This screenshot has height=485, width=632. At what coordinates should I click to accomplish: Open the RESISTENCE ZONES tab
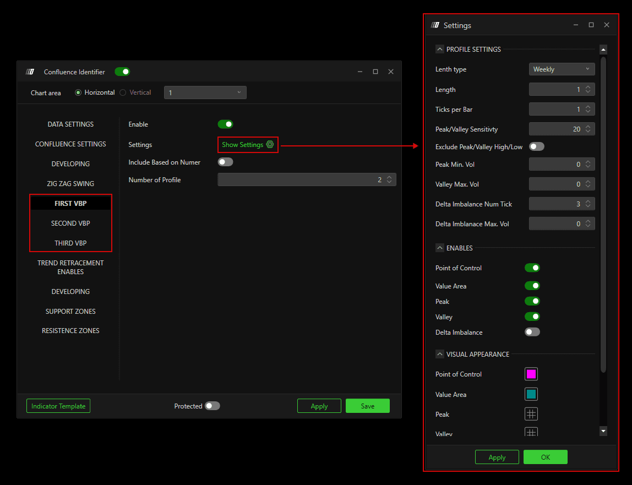click(x=70, y=331)
